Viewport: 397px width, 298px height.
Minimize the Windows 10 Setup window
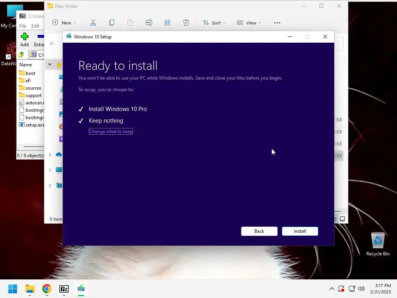[290, 37]
